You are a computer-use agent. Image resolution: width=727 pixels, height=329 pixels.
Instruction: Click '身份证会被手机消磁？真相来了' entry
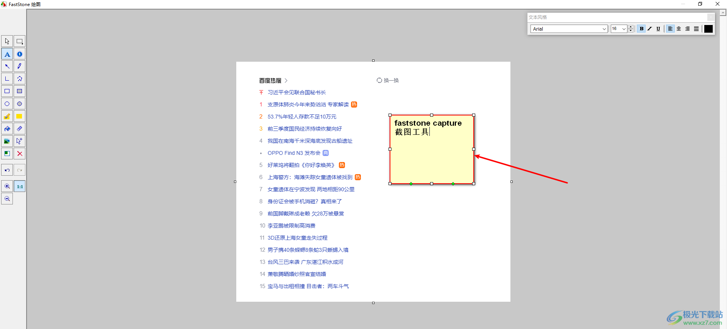coord(304,201)
